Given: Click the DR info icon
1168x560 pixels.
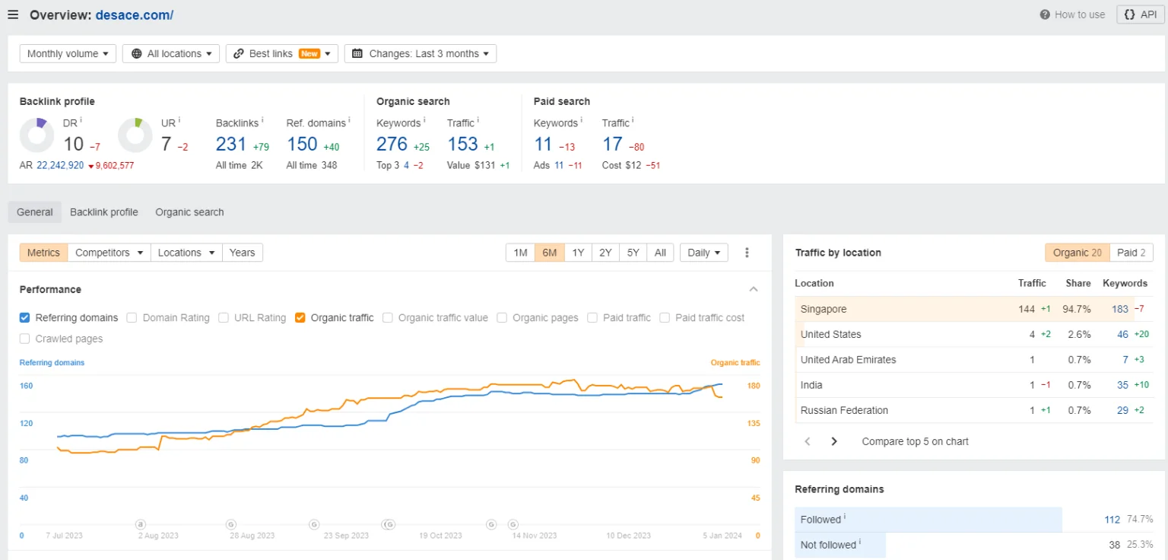Looking at the screenshot, I should (x=81, y=120).
